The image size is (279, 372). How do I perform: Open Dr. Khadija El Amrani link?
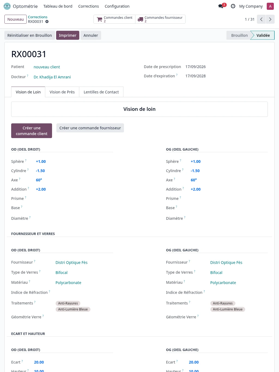[52, 77]
